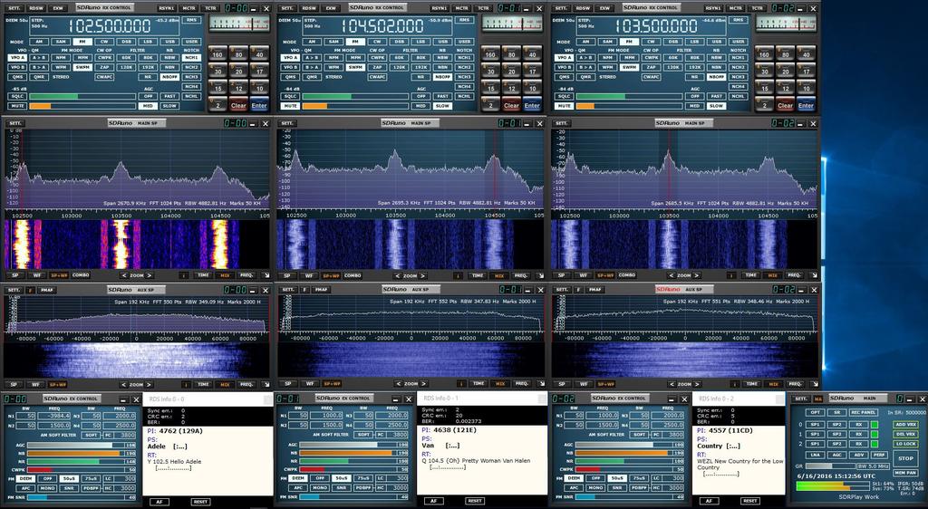Screen dimensions: 928x509
Task: Click the green indicator for VRX 2 in Main panel
Action: tap(875, 444)
